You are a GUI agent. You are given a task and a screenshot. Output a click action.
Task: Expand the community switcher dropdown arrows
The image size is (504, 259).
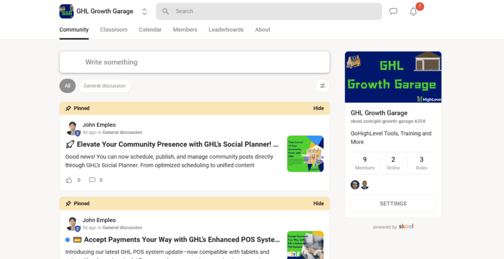point(144,11)
